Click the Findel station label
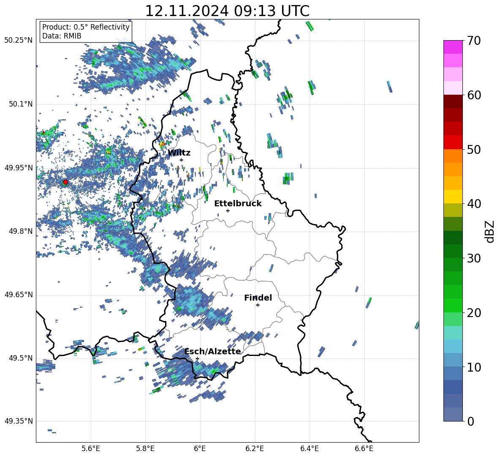Screen dimensions: 500x457 pos(258,298)
